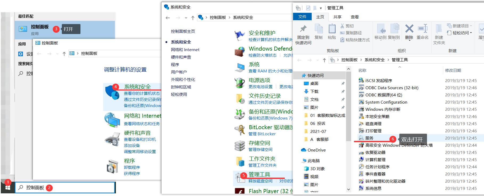Select the 服务 item in file list
The height and width of the screenshot is (196, 484).
(369, 138)
